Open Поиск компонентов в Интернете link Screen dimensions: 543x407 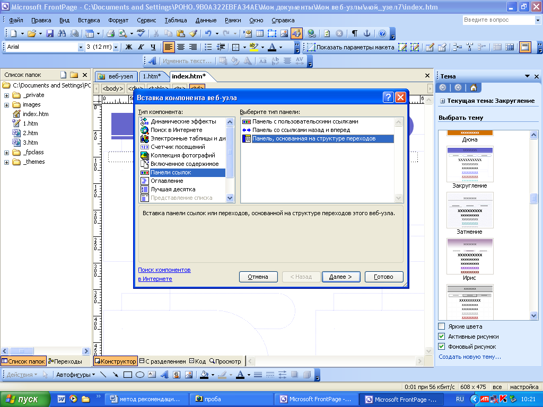click(164, 274)
